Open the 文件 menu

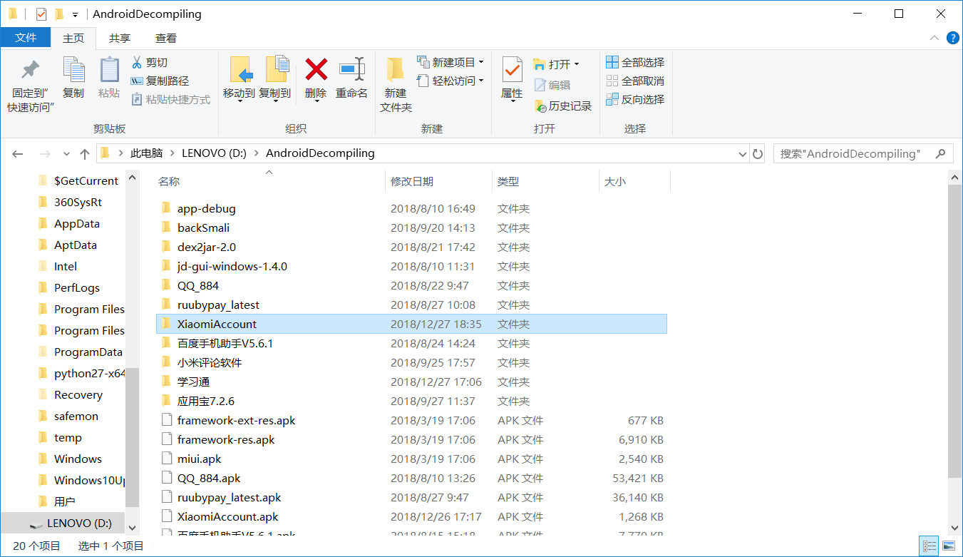coord(26,38)
